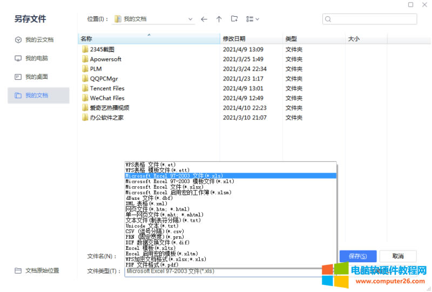Select the Tencent Files folder
Screen dimensions: 432x292
[x=107, y=89]
